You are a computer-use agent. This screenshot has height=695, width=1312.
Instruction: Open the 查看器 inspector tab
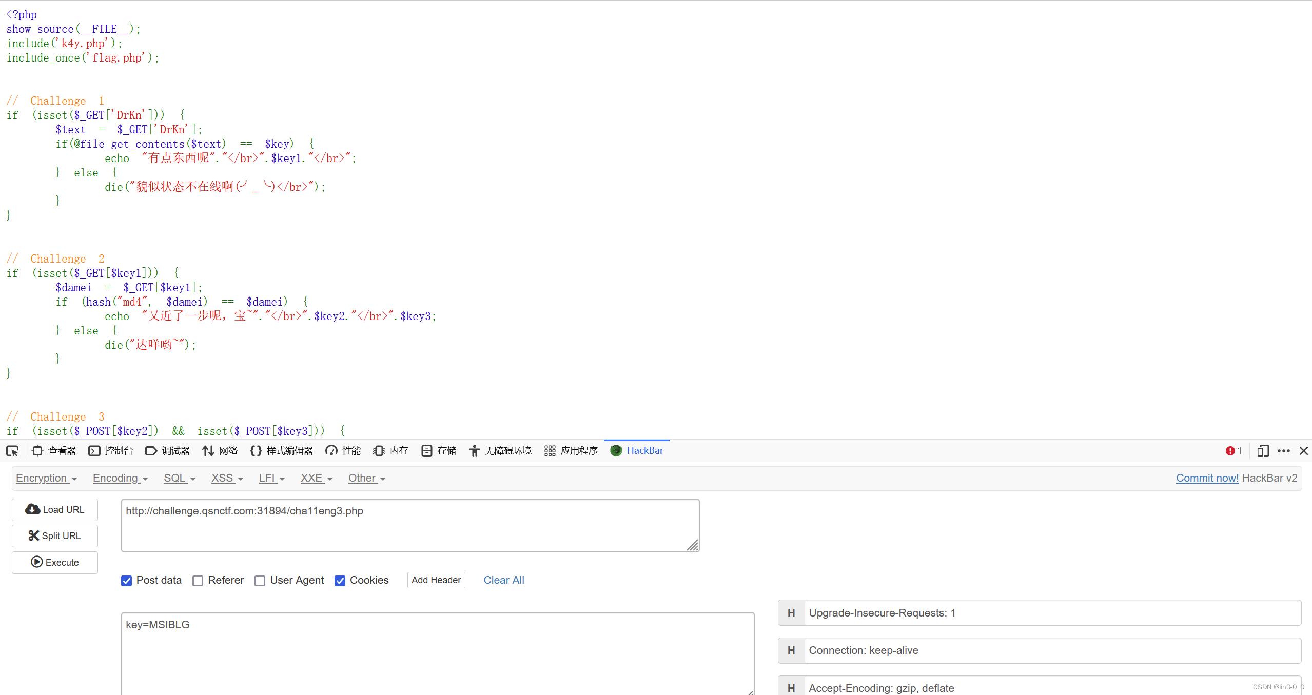54,451
